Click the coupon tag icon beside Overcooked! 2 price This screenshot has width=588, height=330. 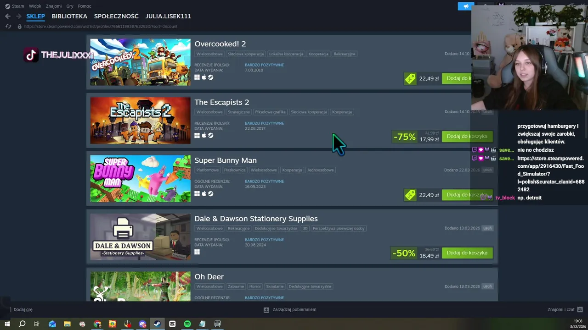(x=410, y=79)
